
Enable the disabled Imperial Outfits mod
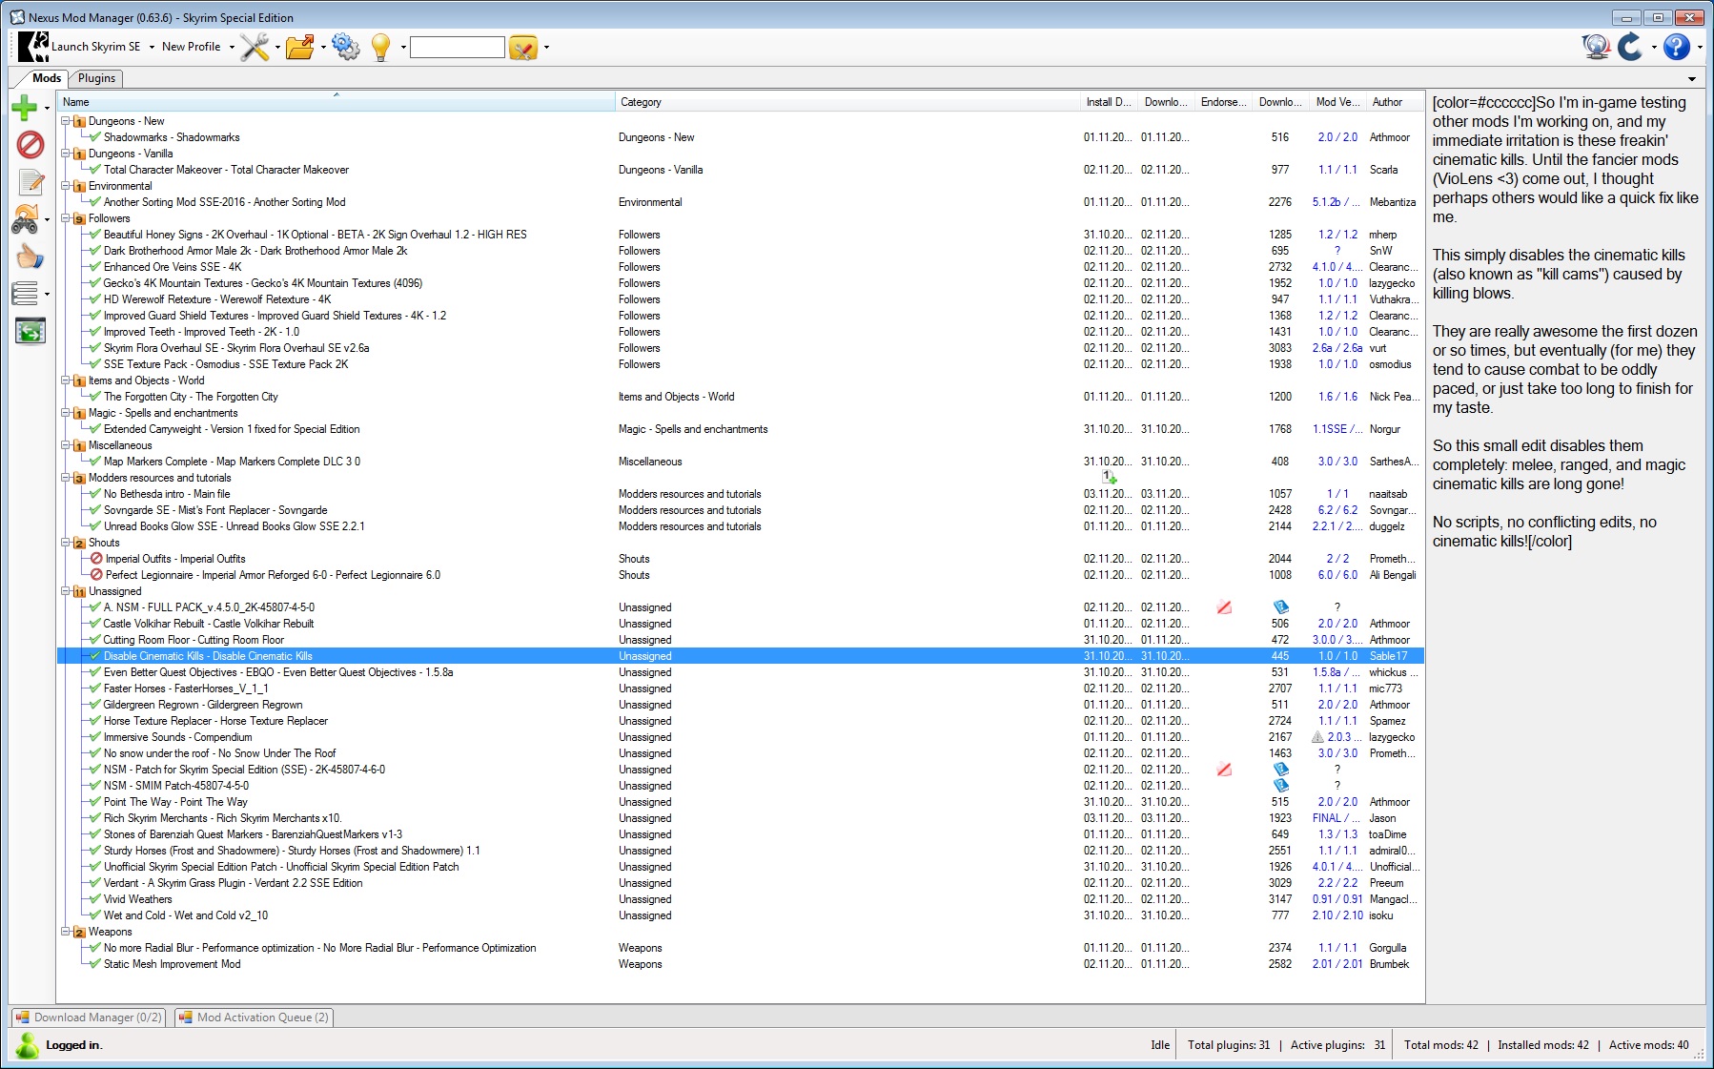96,559
